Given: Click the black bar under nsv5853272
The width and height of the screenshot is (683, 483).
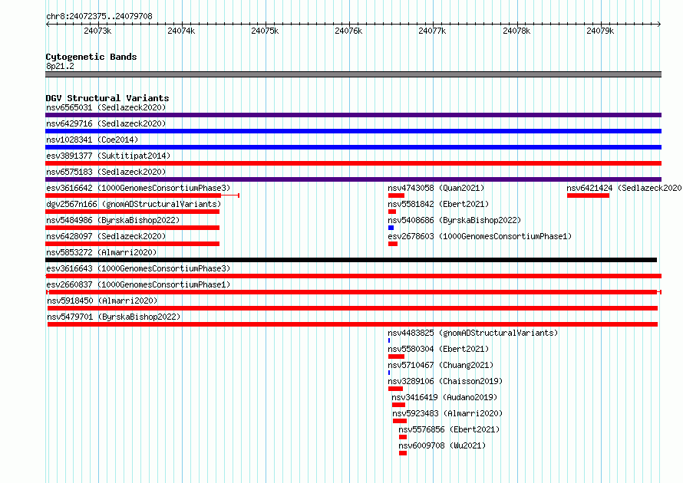Looking at the screenshot, I should (x=351, y=260).
